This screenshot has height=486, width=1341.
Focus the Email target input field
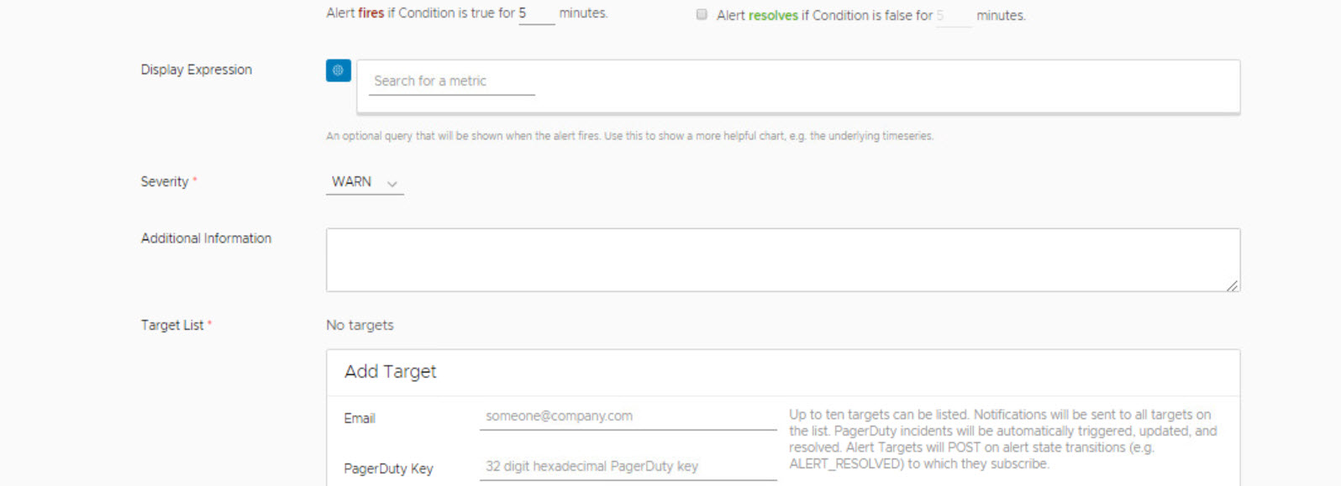627,416
